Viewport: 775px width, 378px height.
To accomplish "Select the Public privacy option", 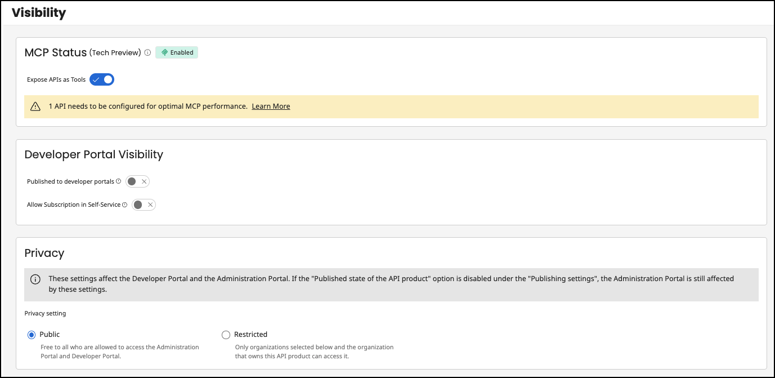I will pyautogui.click(x=32, y=334).
